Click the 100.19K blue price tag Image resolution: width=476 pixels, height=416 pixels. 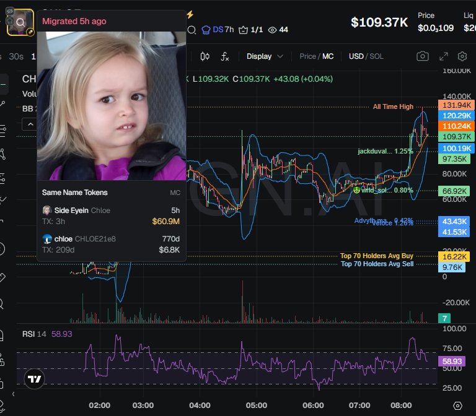(x=456, y=149)
